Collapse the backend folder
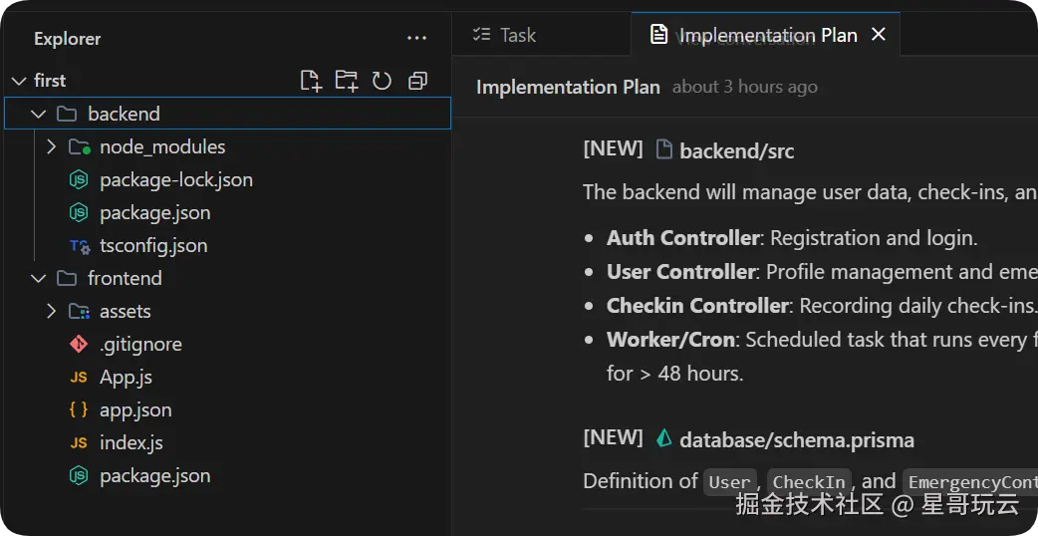 (x=39, y=114)
